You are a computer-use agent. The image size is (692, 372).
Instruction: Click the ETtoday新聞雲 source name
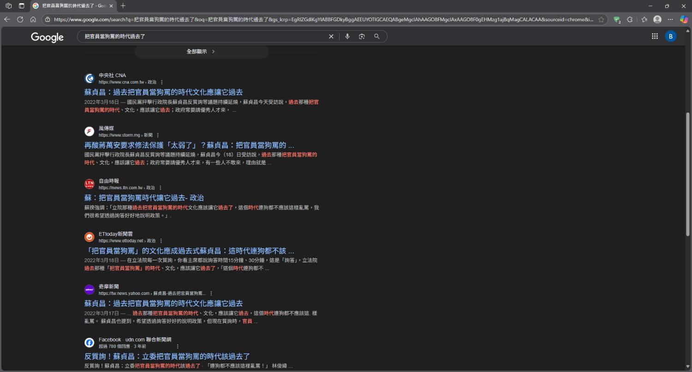pyautogui.click(x=116, y=234)
